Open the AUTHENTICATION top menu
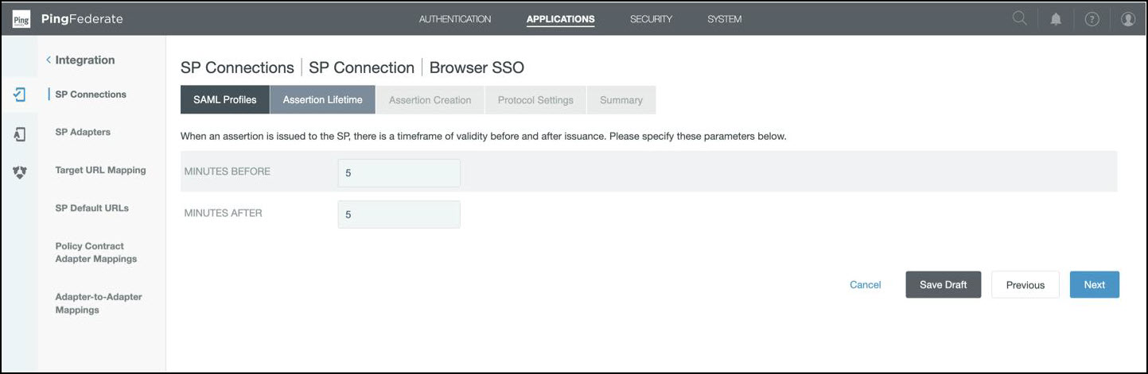1148x374 pixels. 455,19
